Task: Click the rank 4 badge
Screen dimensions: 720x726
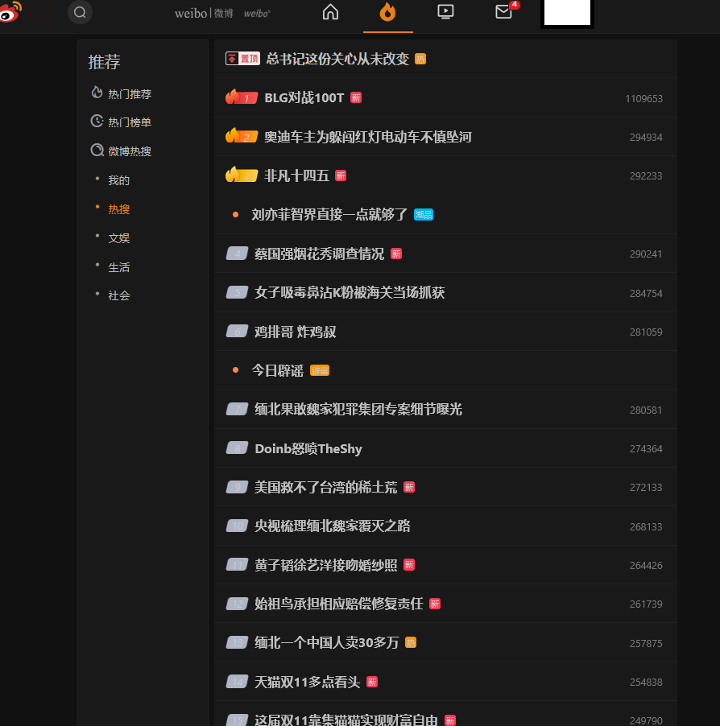Action: point(238,254)
